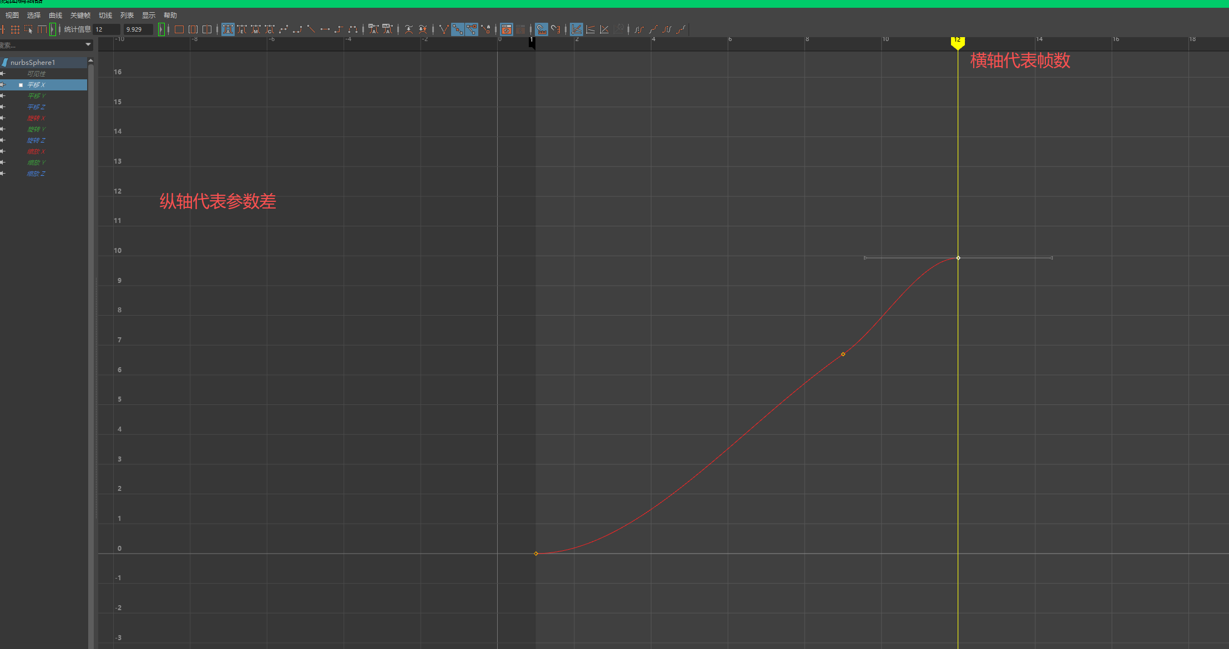Click the Unify tangents icon
1229x649 pixels.
point(458,29)
